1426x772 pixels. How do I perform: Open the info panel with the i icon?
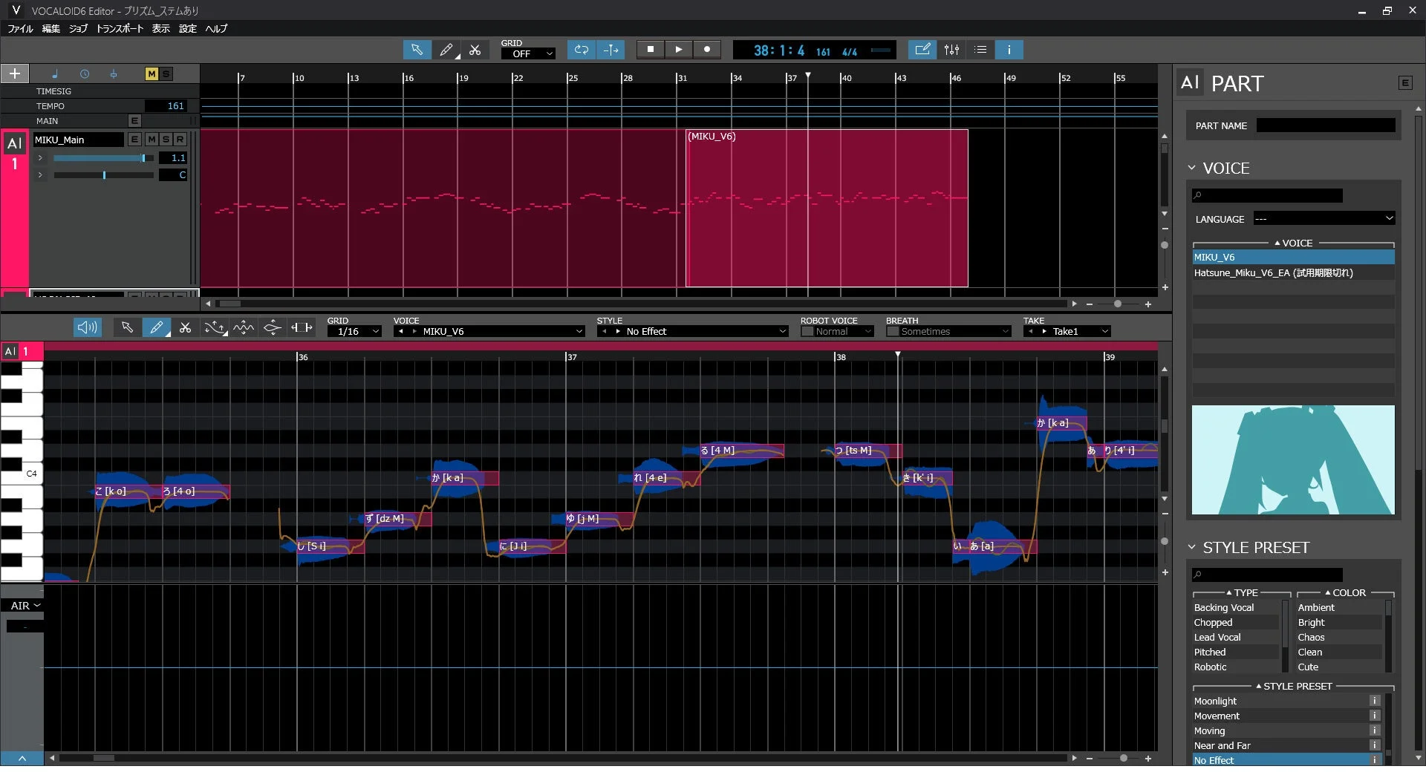1009,50
